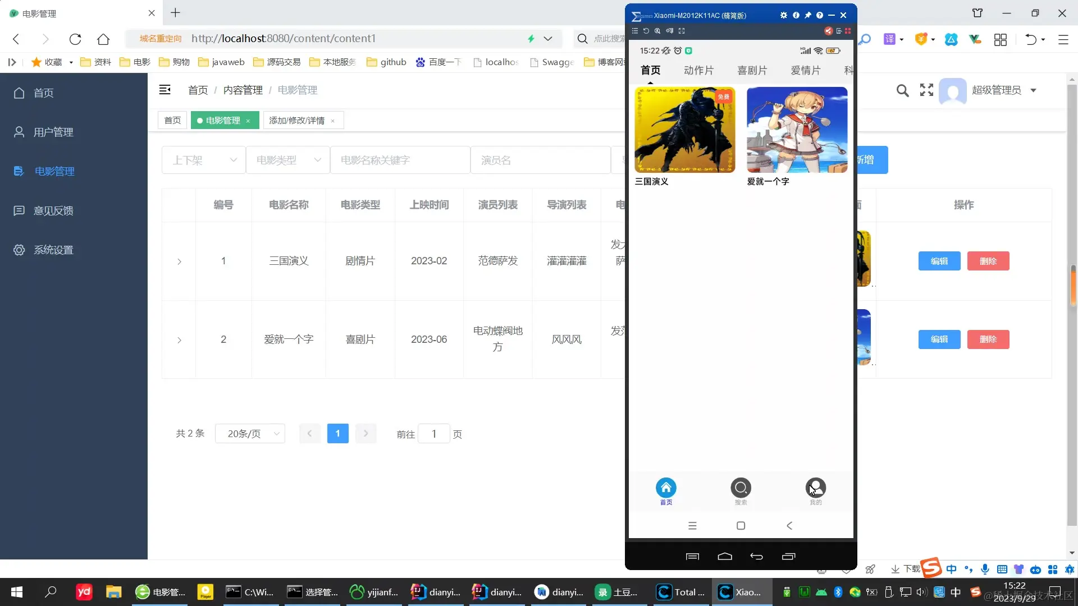Tap the 三国演义 movie poster thumbnail
The width and height of the screenshot is (1078, 606).
click(684, 130)
